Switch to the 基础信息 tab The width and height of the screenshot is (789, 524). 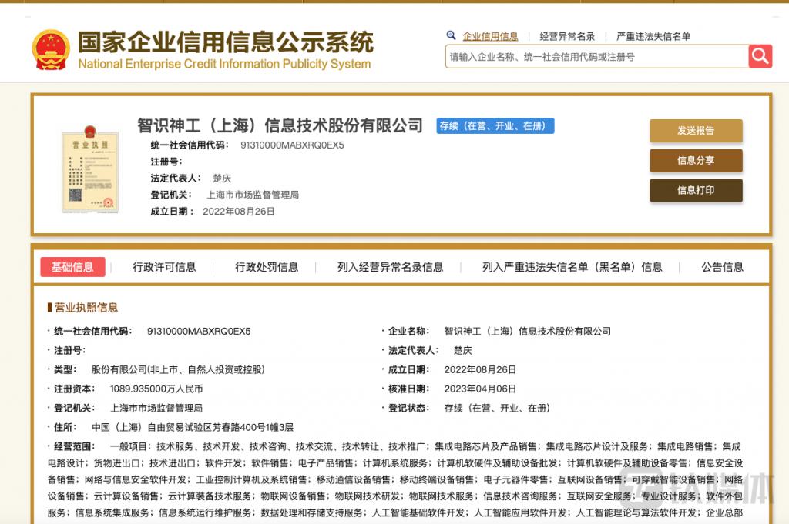coord(72,267)
